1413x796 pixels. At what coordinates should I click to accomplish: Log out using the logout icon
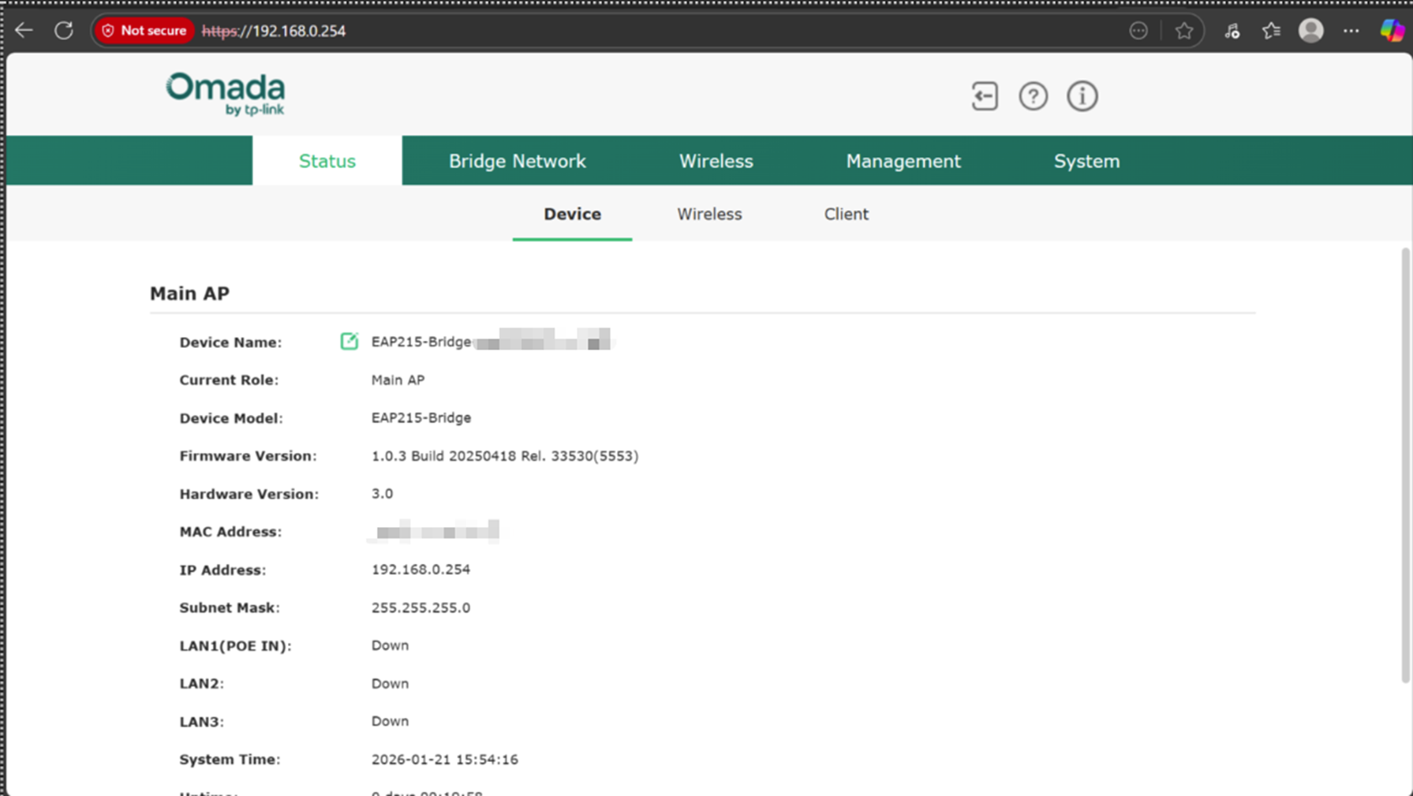point(983,95)
